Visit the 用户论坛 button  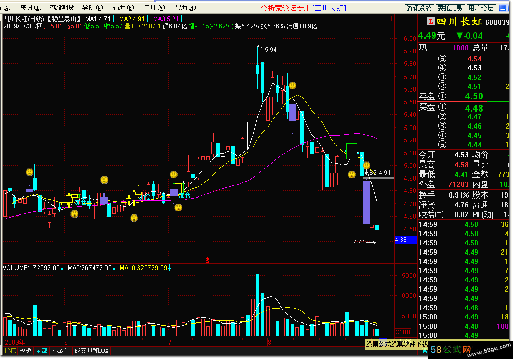(x=481, y=8)
